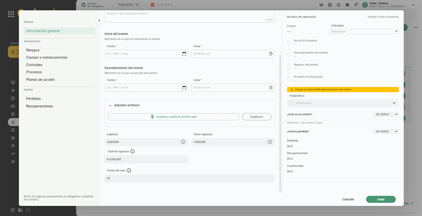Click the Crear button
422x216 pixels.
(381, 199)
